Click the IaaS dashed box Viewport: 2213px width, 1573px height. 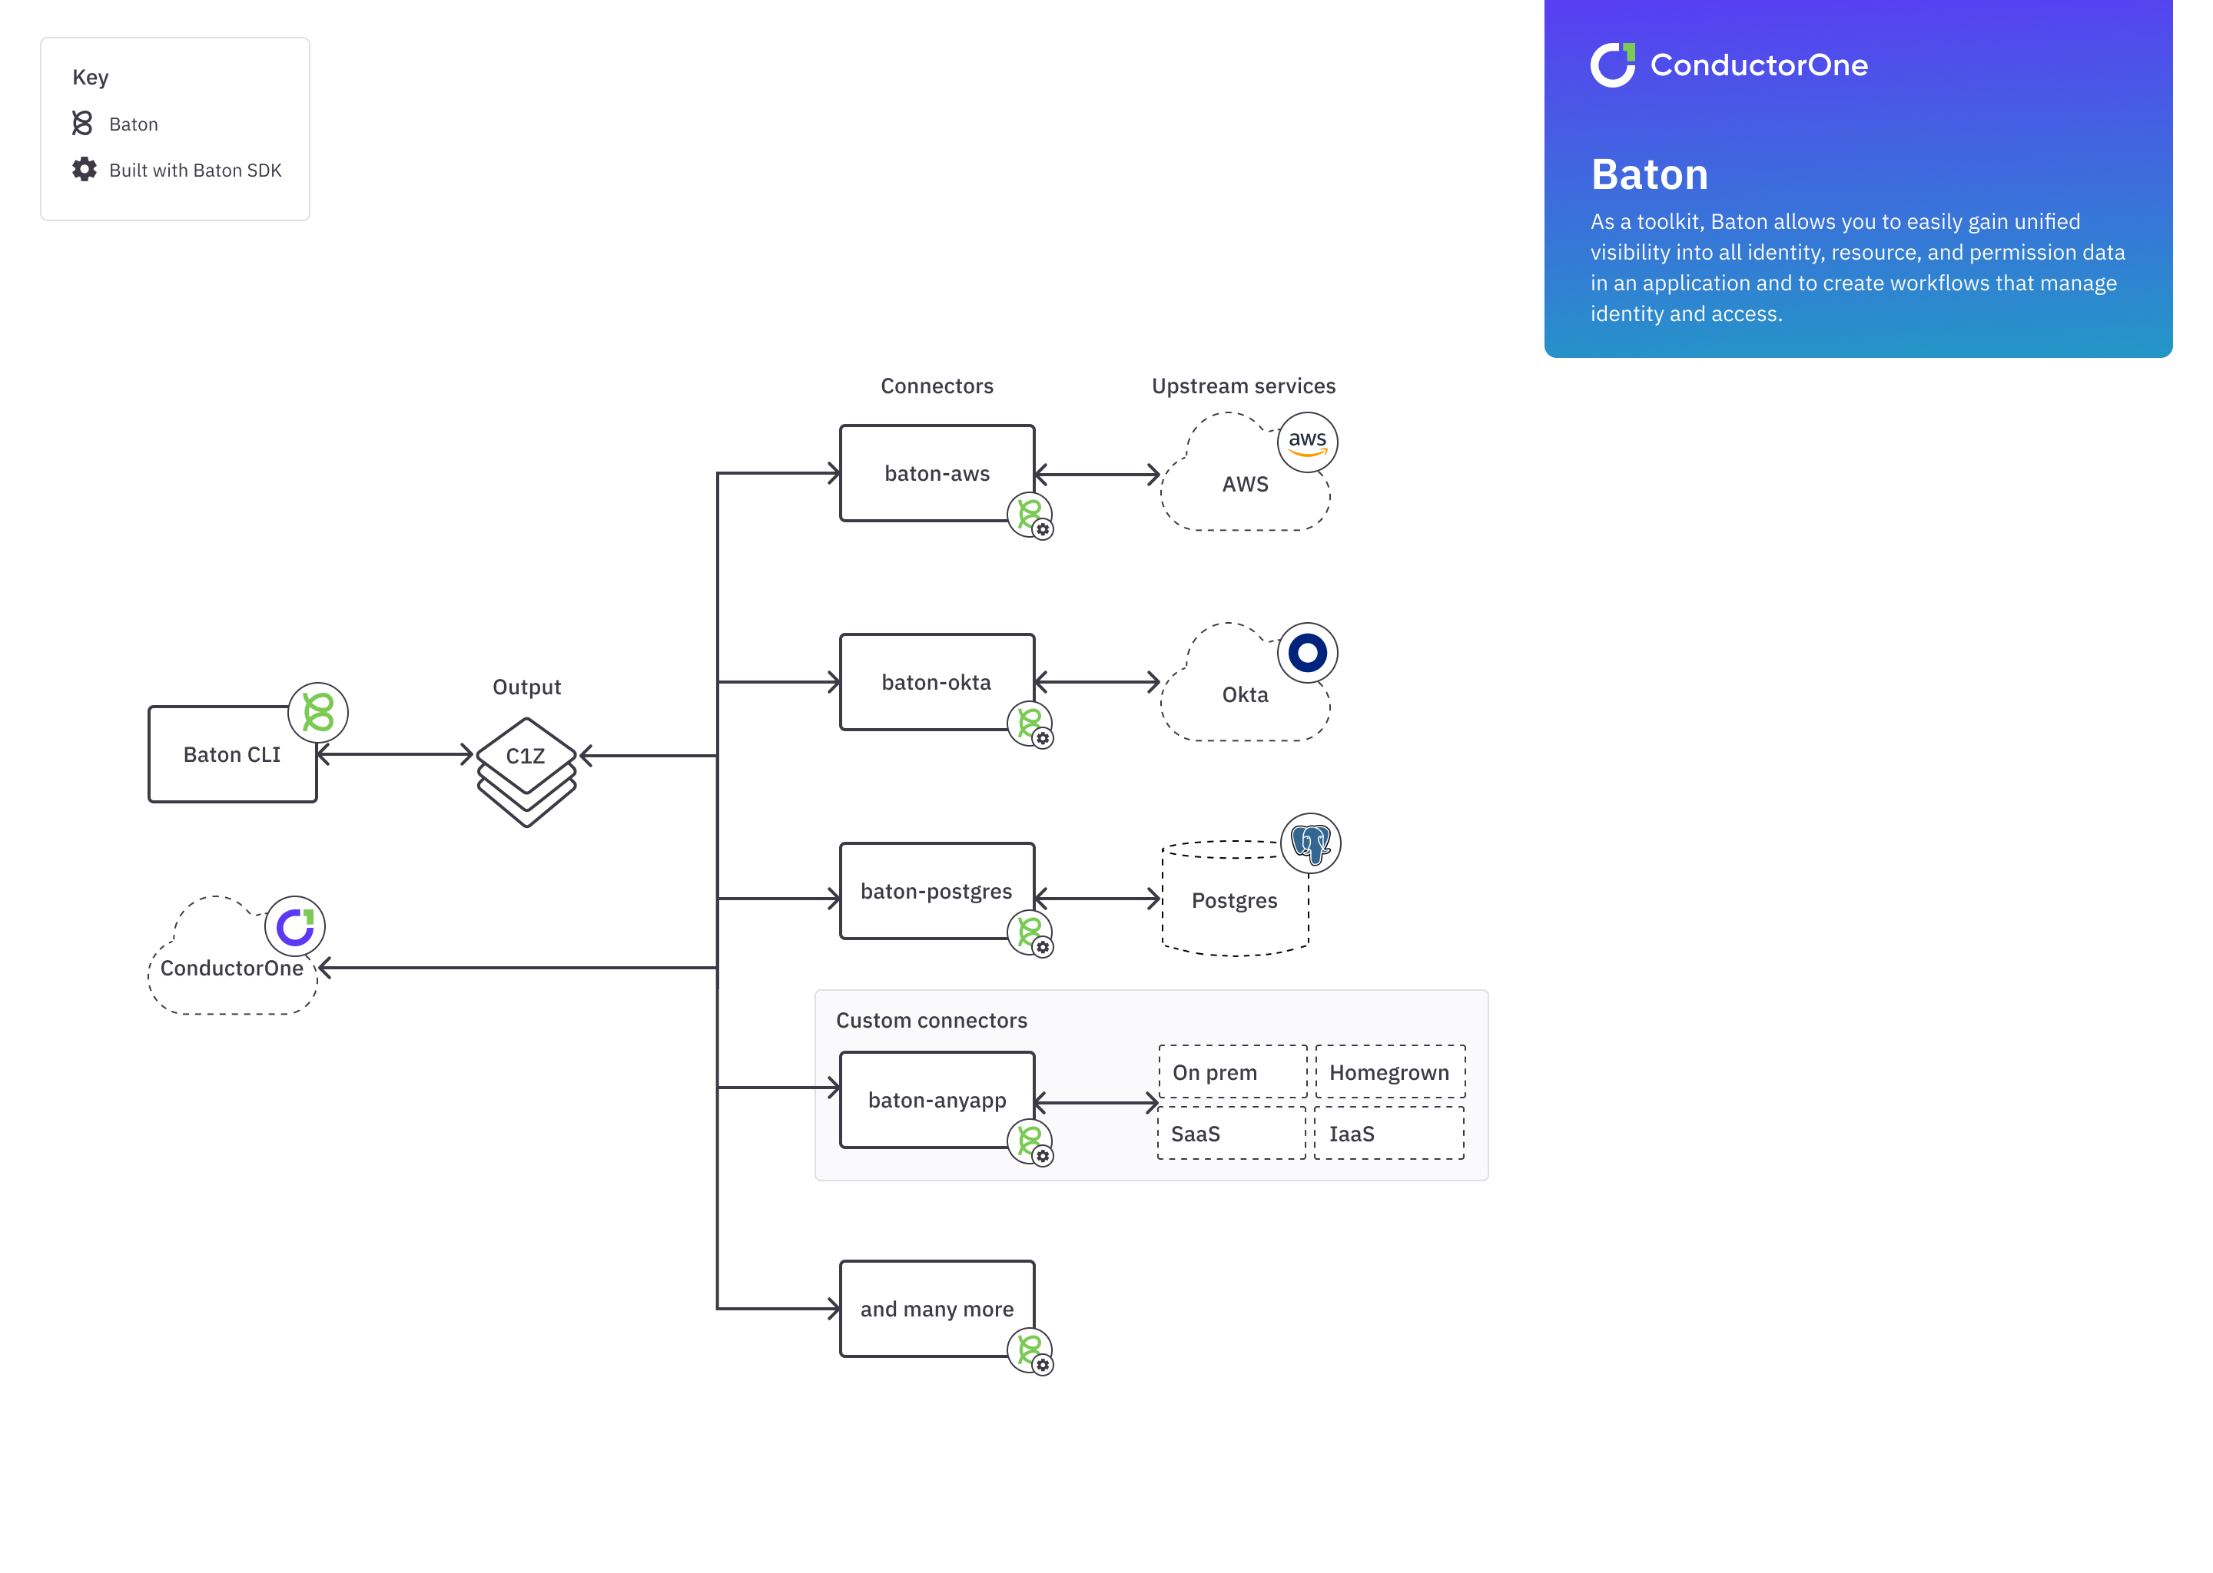coord(1389,1133)
